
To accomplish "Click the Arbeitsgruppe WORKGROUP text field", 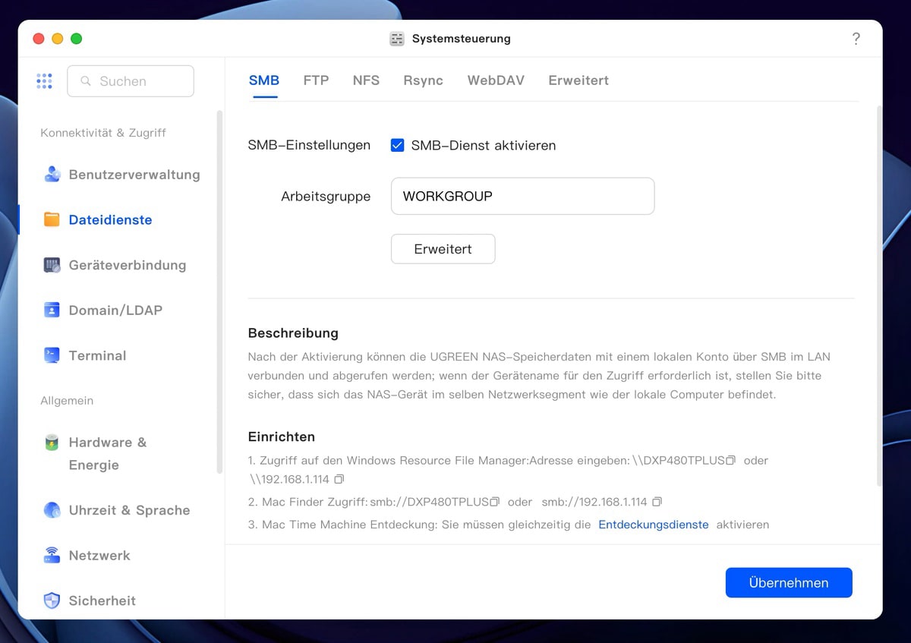I will (522, 197).
